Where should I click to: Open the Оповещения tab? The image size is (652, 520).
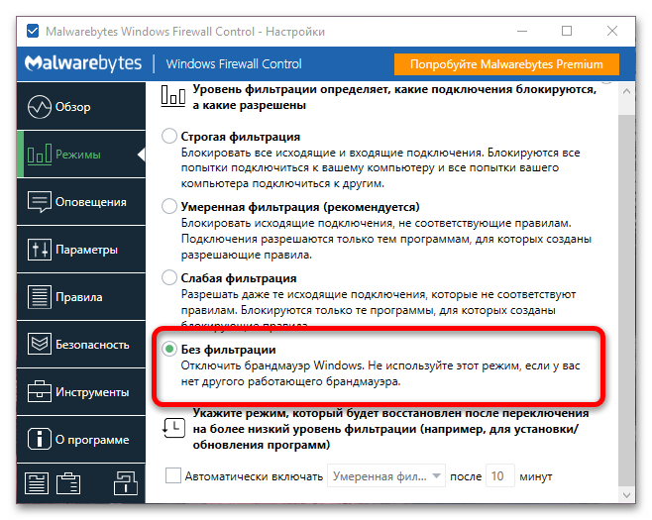(81, 202)
